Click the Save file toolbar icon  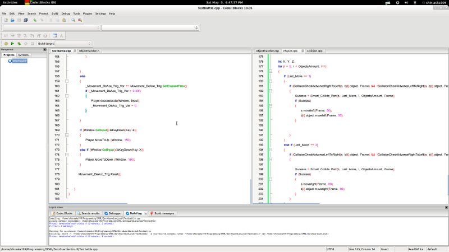click(19, 20)
